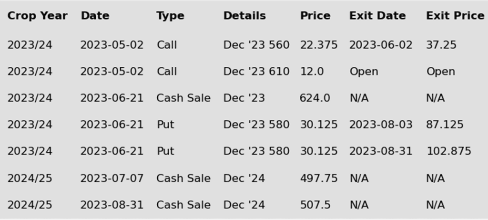The image size is (488, 220).
Task: Click the 102.875 exit price cell
Action: click(449, 151)
